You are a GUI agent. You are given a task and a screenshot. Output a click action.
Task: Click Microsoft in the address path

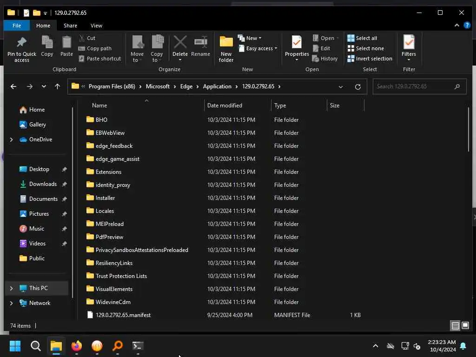tap(158, 86)
